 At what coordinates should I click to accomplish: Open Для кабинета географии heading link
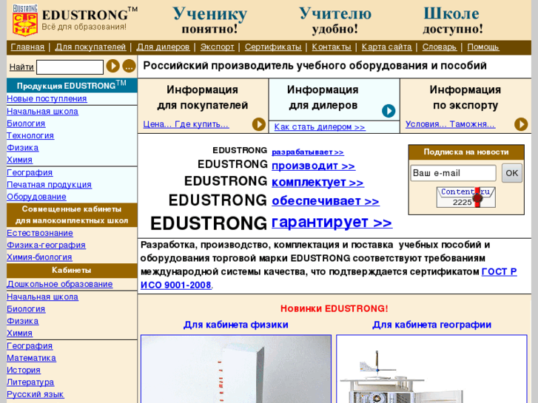431,325
